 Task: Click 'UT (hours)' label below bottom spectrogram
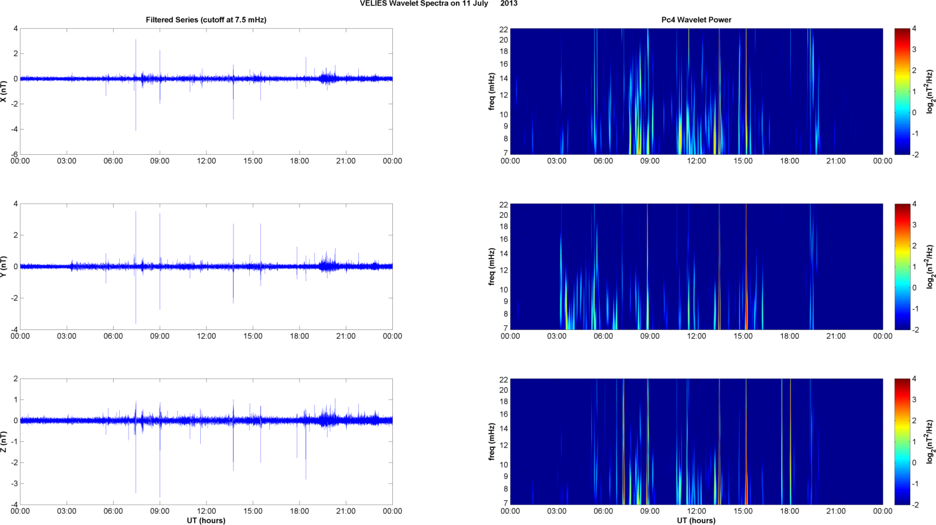click(x=696, y=521)
